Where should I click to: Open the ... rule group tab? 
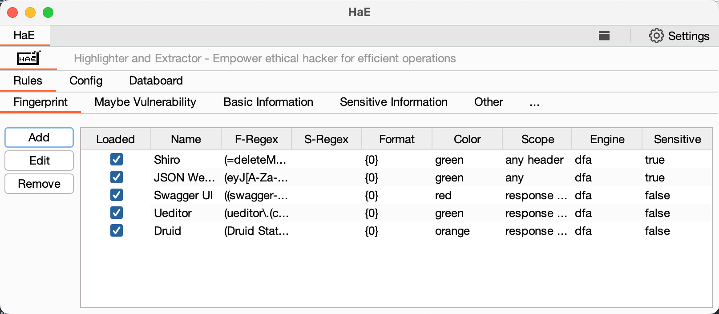(x=534, y=102)
